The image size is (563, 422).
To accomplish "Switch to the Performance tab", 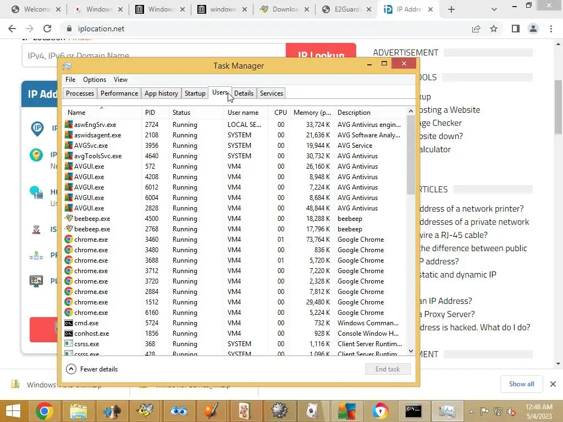I will pyautogui.click(x=119, y=93).
